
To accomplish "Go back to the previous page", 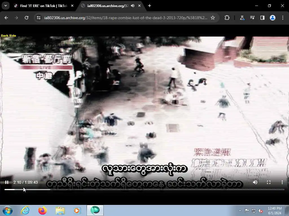I will tap(6, 18).
